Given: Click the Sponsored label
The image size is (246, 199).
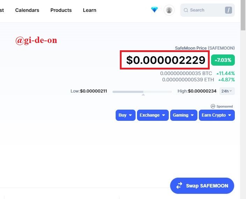Looking at the screenshot, I should click(224, 106).
